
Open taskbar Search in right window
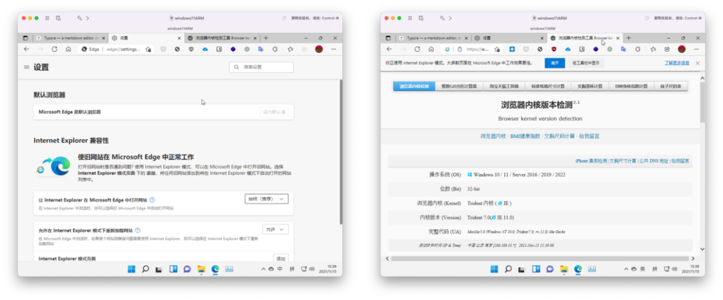[x=508, y=269]
